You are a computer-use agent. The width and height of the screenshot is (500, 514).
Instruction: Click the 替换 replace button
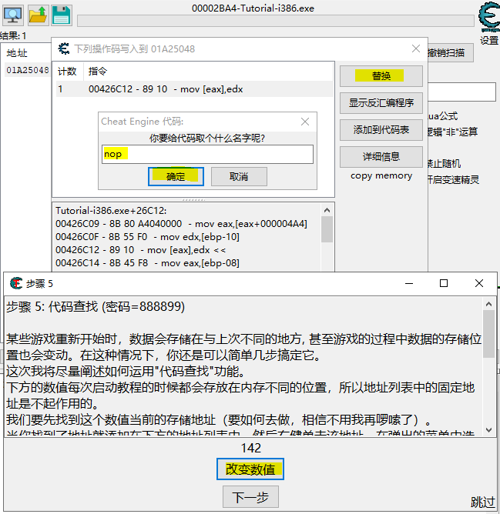(x=381, y=76)
